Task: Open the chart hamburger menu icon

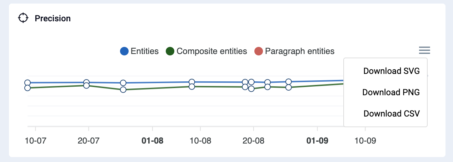Action: 424,50
